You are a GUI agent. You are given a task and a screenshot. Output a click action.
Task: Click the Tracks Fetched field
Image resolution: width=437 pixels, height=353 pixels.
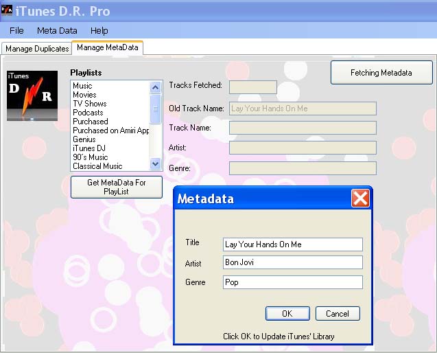pyautogui.click(x=253, y=87)
